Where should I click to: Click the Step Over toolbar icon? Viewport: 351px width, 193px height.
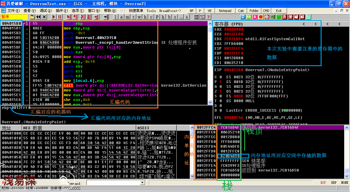point(75,17)
